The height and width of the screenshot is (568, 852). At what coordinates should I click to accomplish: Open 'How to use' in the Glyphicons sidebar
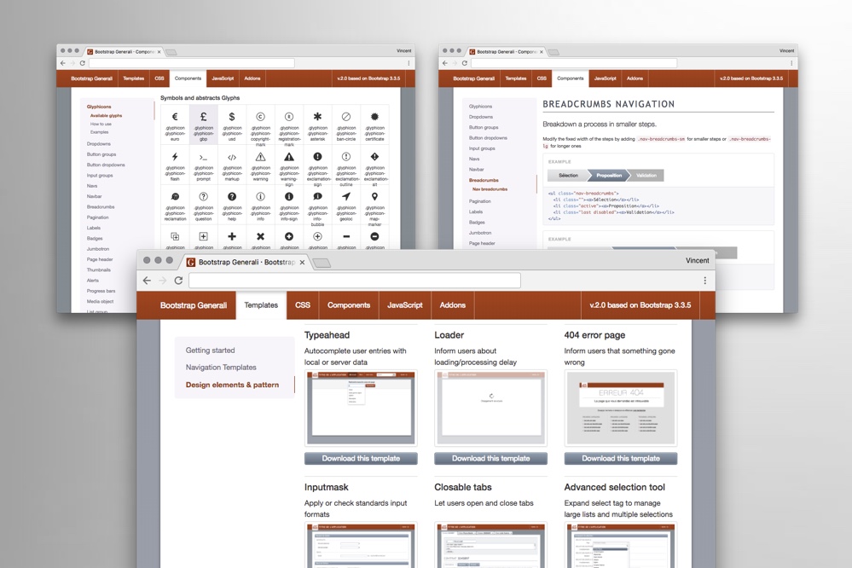tap(101, 124)
